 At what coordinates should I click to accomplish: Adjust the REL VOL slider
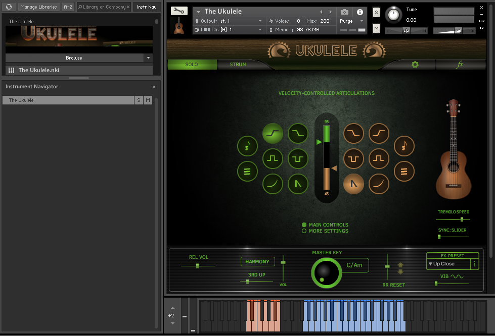tap(198, 266)
